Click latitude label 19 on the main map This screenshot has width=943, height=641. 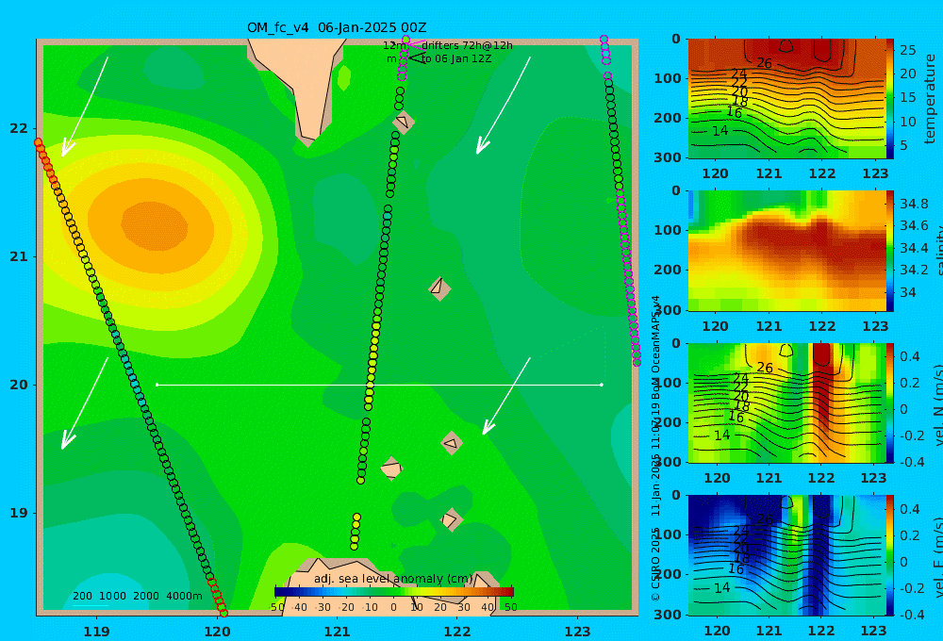19,513
